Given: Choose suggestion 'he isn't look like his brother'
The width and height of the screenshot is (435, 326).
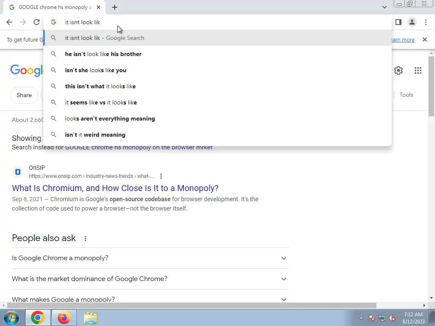Looking at the screenshot, I should tap(217, 54).
